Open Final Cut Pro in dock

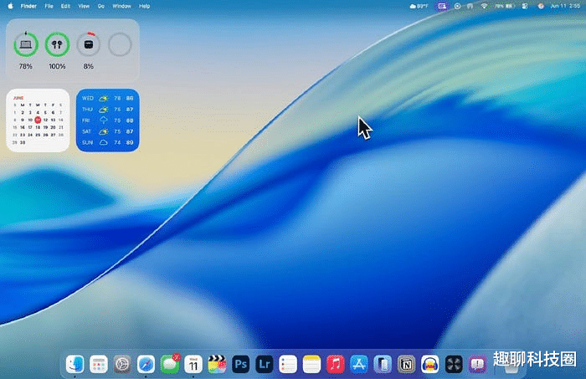click(218, 364)
